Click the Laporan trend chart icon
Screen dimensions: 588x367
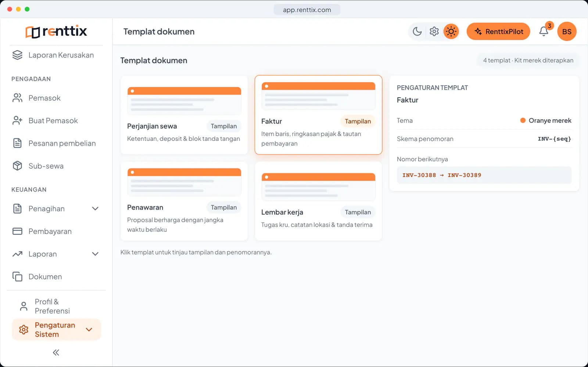(17, 254)
